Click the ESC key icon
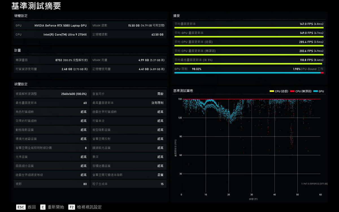The height and width of the screenshot is (212, 339). 21,207
